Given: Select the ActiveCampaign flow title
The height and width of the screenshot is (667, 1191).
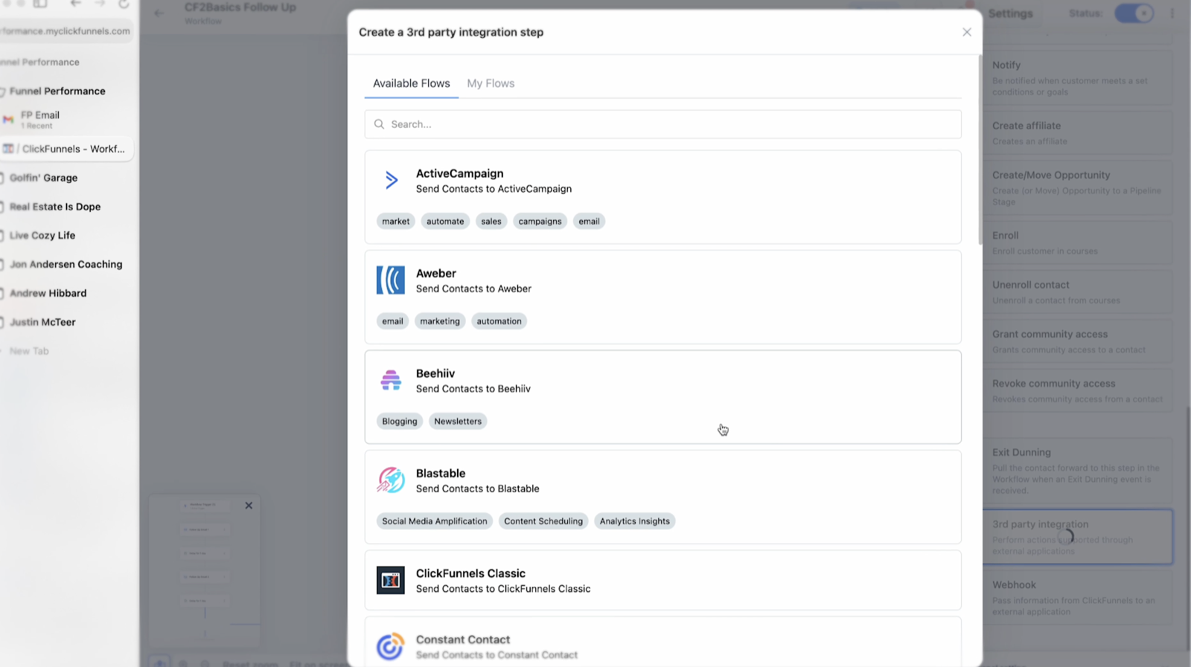Looking at the screenshot, I should click(x=459, y=173).
